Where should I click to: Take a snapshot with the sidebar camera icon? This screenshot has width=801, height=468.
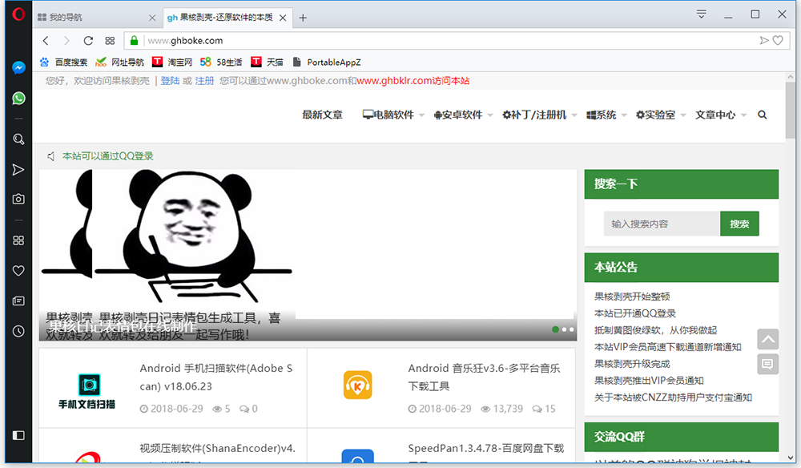(x=18, y=199)
